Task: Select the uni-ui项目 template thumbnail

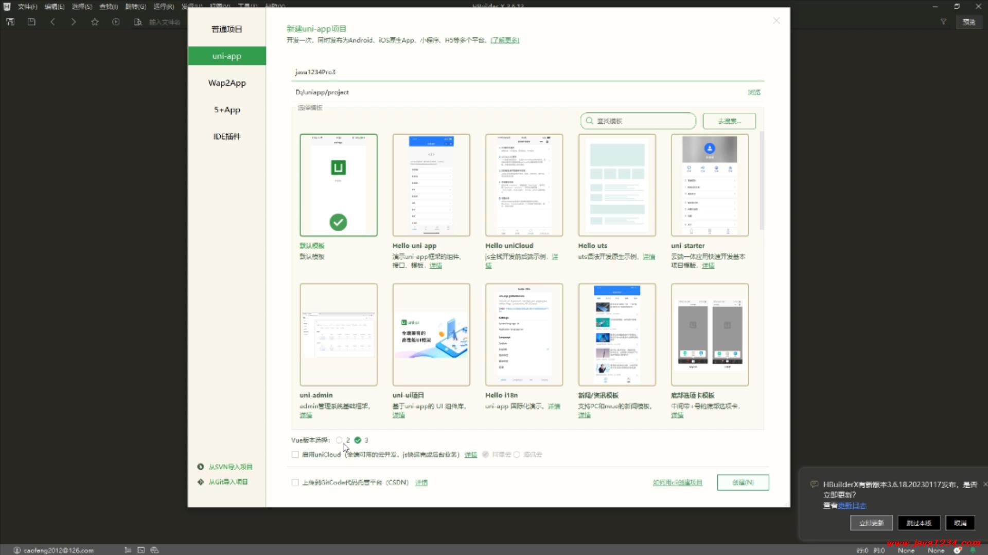Action: pos(431,335)
